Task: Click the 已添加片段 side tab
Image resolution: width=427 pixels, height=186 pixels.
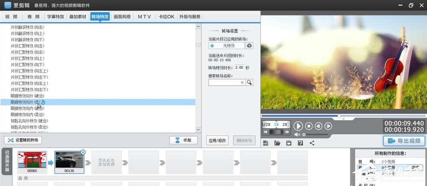Action: (x=7, y=161)
